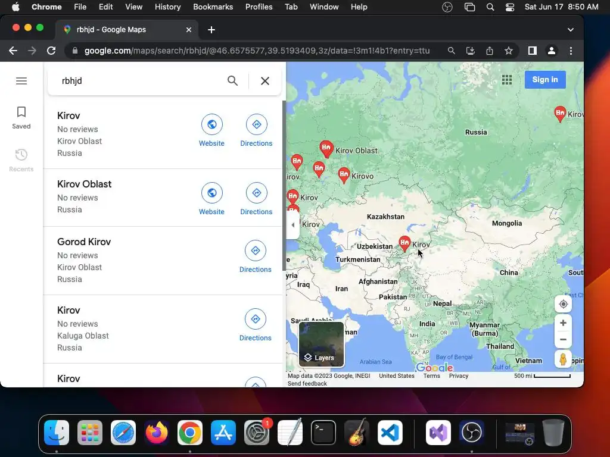Open Finder from the Dock
Viewport: 610px width, 457px height.
coord(57,433)
